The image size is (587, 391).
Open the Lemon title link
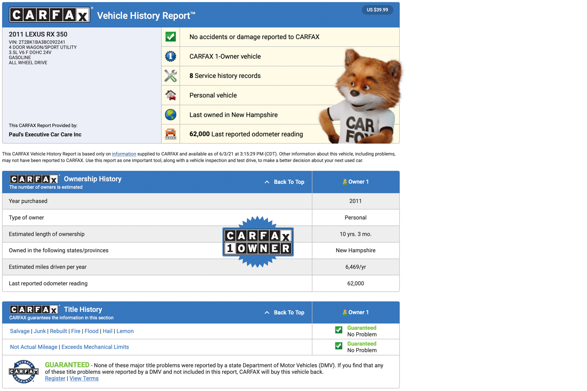pos(125,331)
